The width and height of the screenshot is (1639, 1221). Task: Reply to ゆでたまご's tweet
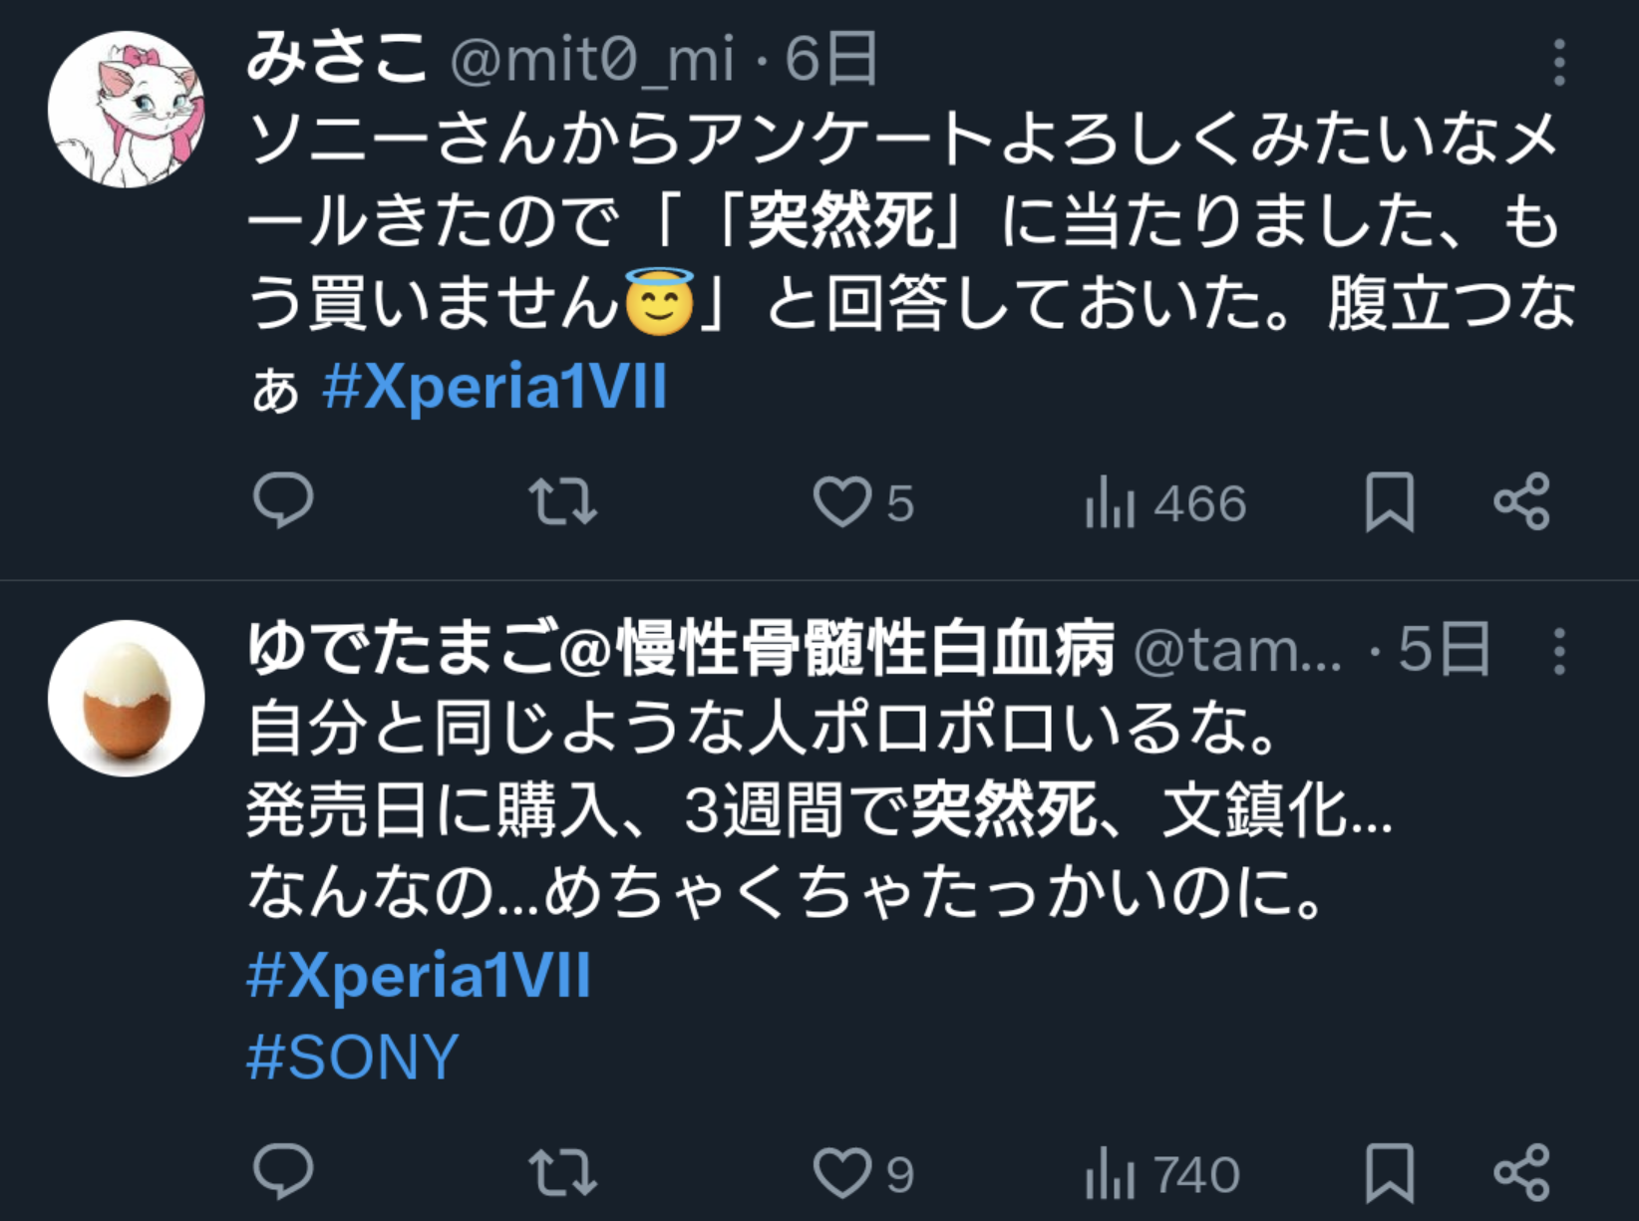[283, 1172]
